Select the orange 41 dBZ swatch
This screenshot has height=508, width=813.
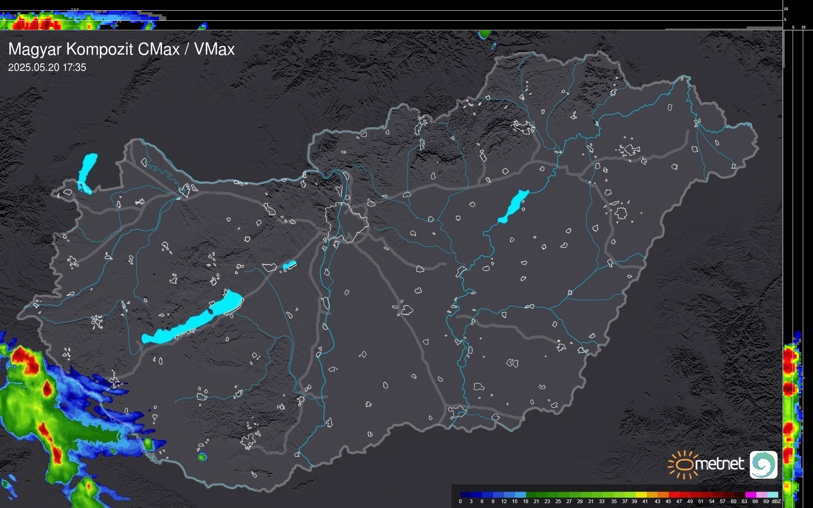652,495
